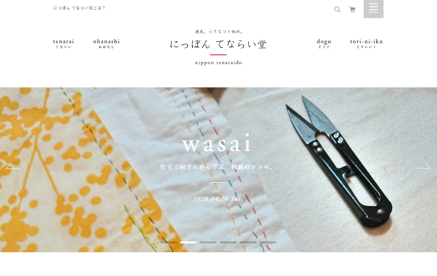Select the first carousel indicator bar
This screenshot has width=437, height=276.
tap(169, 242)
